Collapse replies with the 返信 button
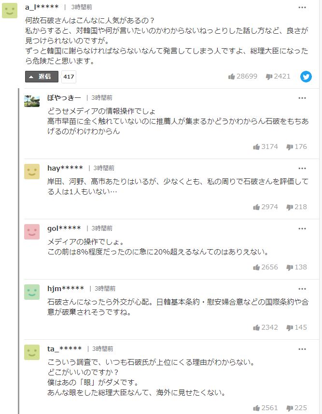The height and width of the screenshot is (414, 322). coord(42,77)
